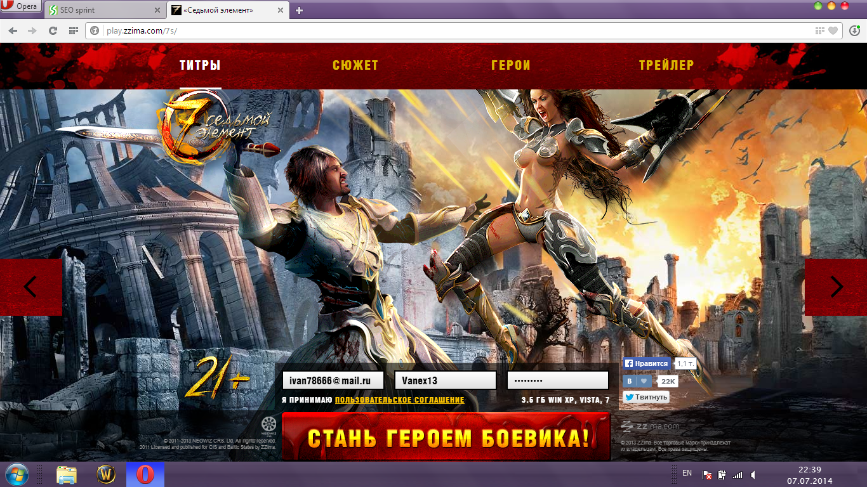Image resolution: width=867 pixels, height=487 pixels.
Task: Click the Facebook Нравится button
Action: 647,363
